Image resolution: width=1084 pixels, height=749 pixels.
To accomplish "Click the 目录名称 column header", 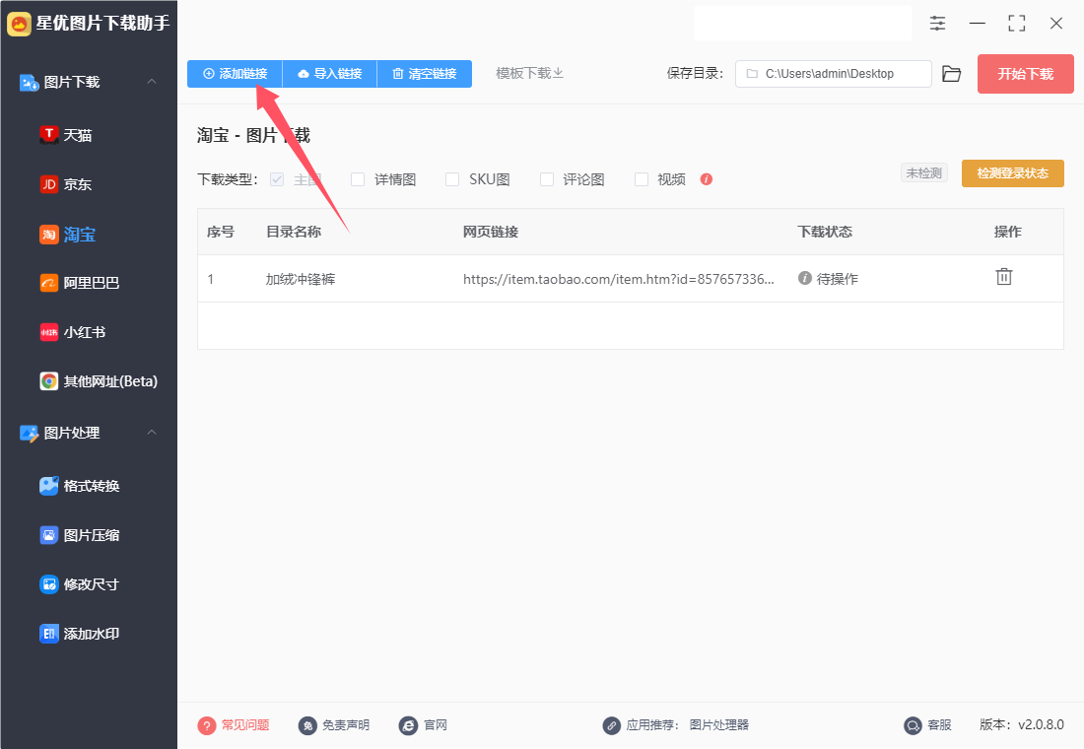I will [x=294, y=232].
